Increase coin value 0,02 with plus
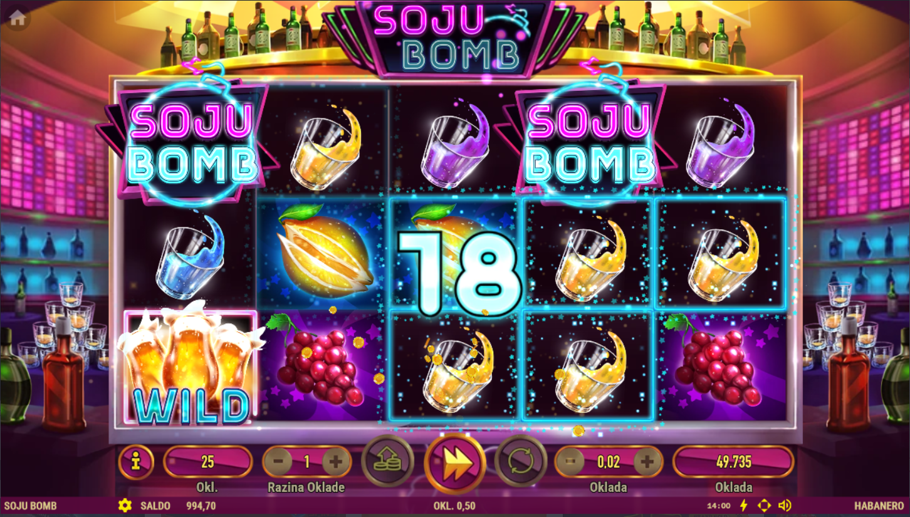 pyautogui.click(x=647, y=462)
